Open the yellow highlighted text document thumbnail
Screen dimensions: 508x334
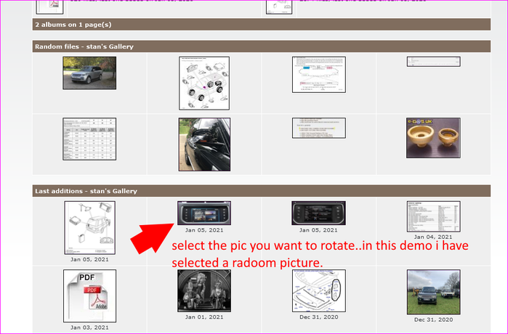(x=319, y=128)
